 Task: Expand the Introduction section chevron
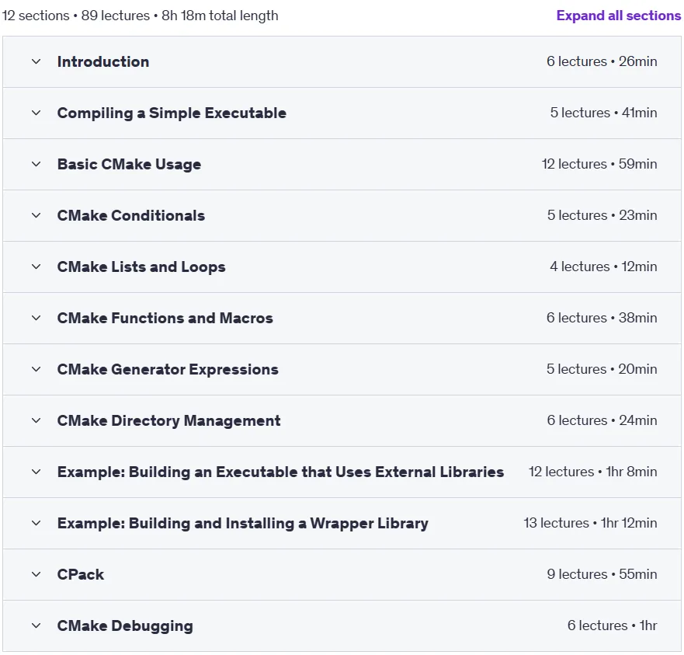coord(36,61)
